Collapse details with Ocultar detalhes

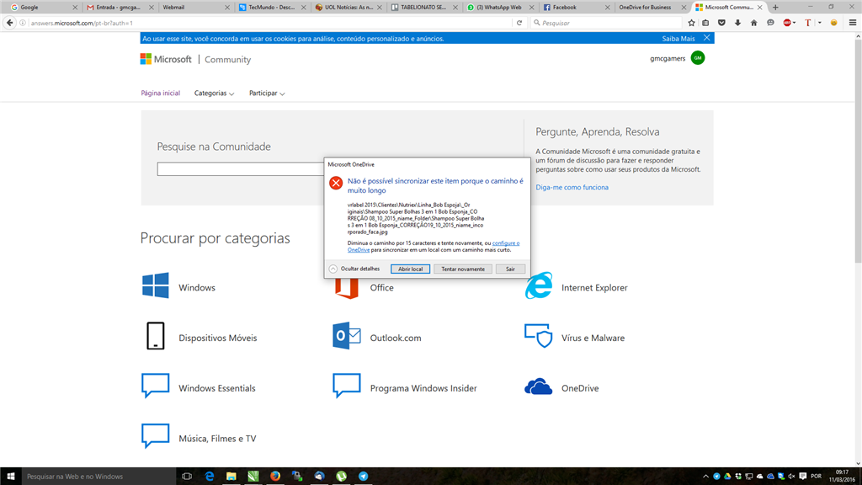(x=354, y=269)
